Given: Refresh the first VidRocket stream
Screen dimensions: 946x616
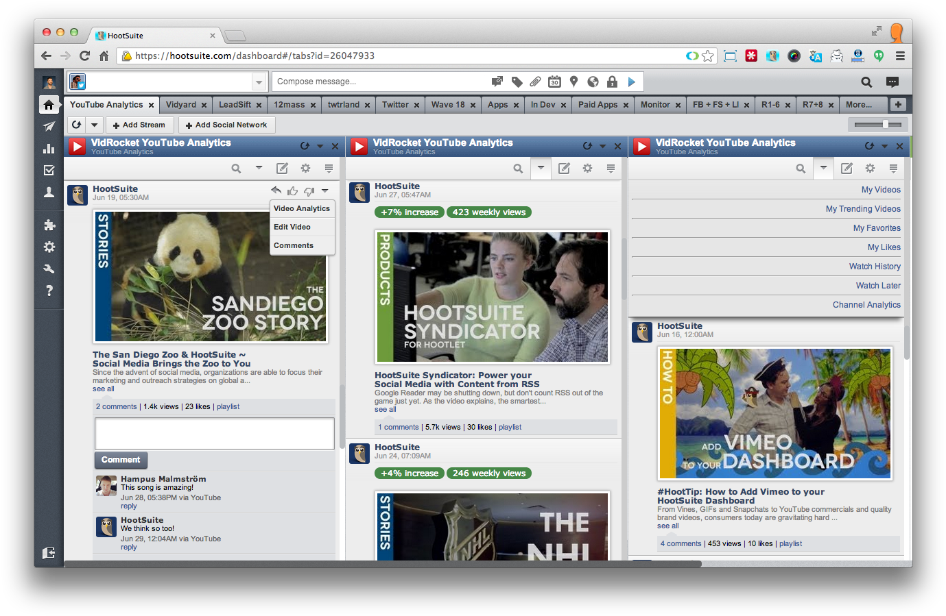Looking at the screenshot, I should 305,146.
